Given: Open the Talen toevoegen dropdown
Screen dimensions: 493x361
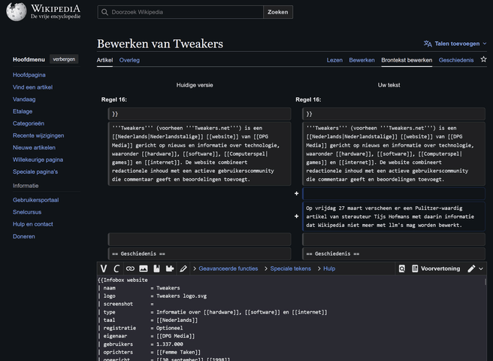Looking at the screenshot, I should coord(455,44).
